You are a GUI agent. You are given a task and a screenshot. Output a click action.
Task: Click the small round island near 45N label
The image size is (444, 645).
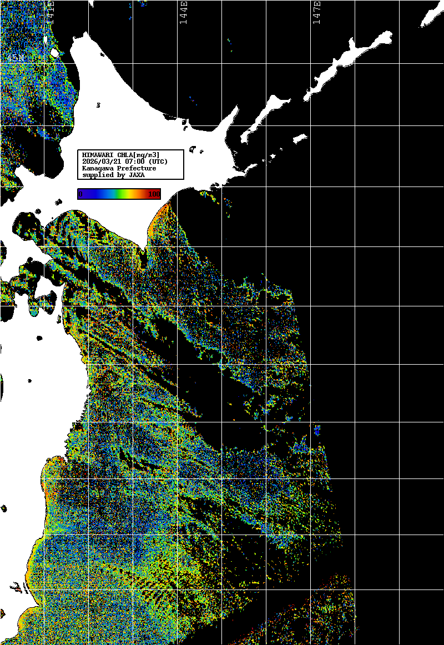tap(54, 53)
